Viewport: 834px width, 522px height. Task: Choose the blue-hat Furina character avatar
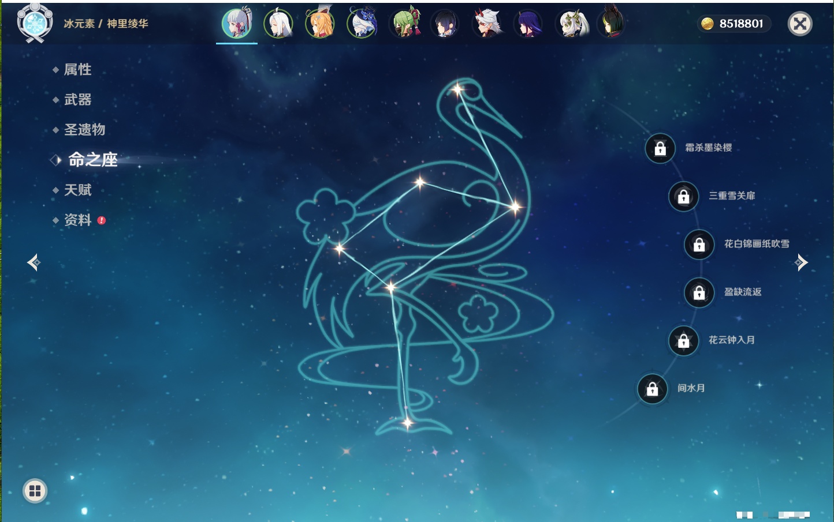(x=362, y=24)
